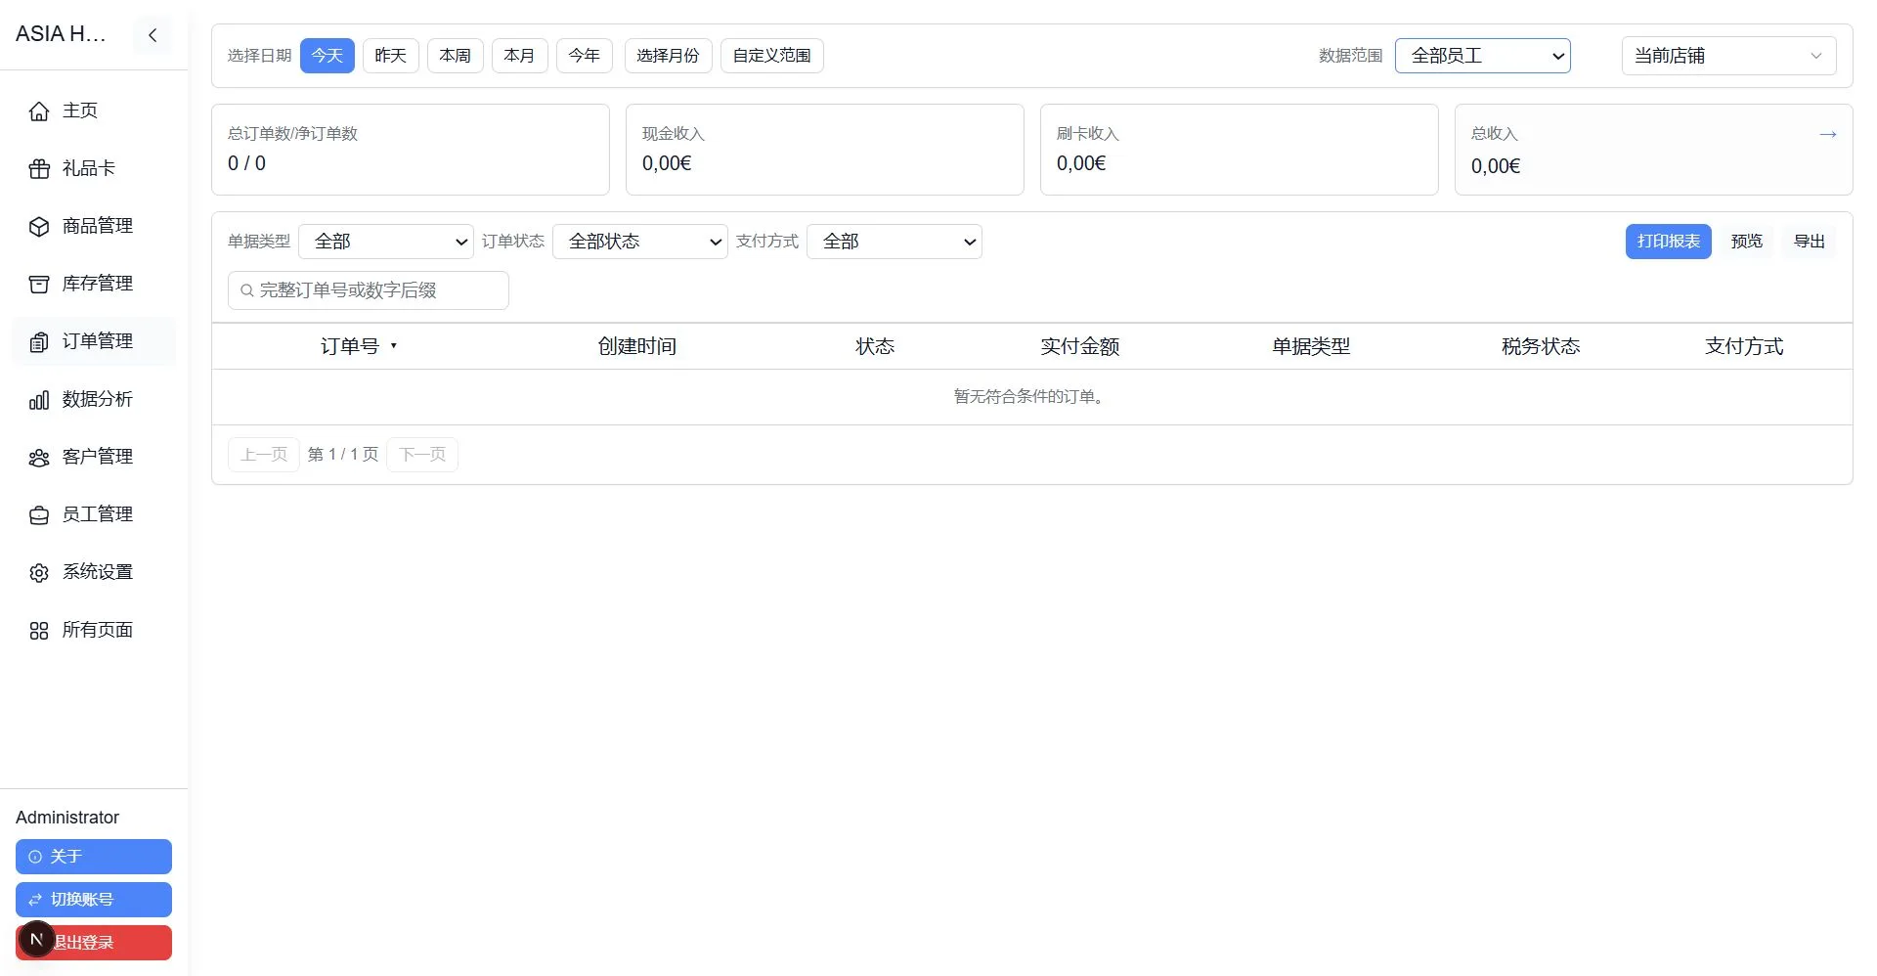Screen dimensions: 1877x976
Task: Collapse the sidebar with the chevron icon
Action: pyautogui.click(x=153, y=35)
